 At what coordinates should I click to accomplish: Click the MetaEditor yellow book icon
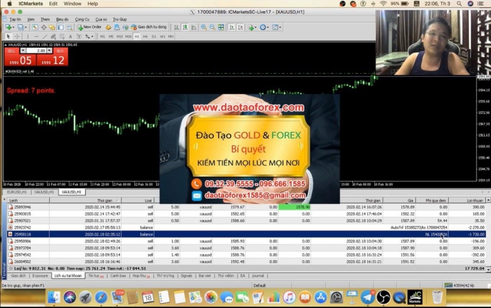(108, 27)
